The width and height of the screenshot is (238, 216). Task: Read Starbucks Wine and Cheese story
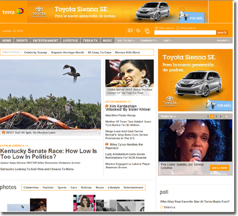point(37,169)
